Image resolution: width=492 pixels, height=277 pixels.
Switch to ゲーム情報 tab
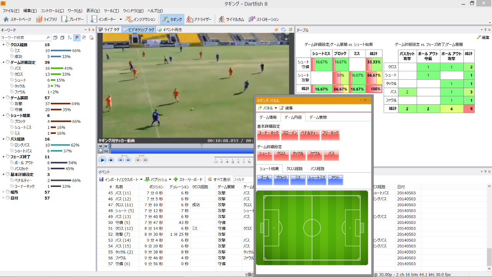(x=268, y=117)
